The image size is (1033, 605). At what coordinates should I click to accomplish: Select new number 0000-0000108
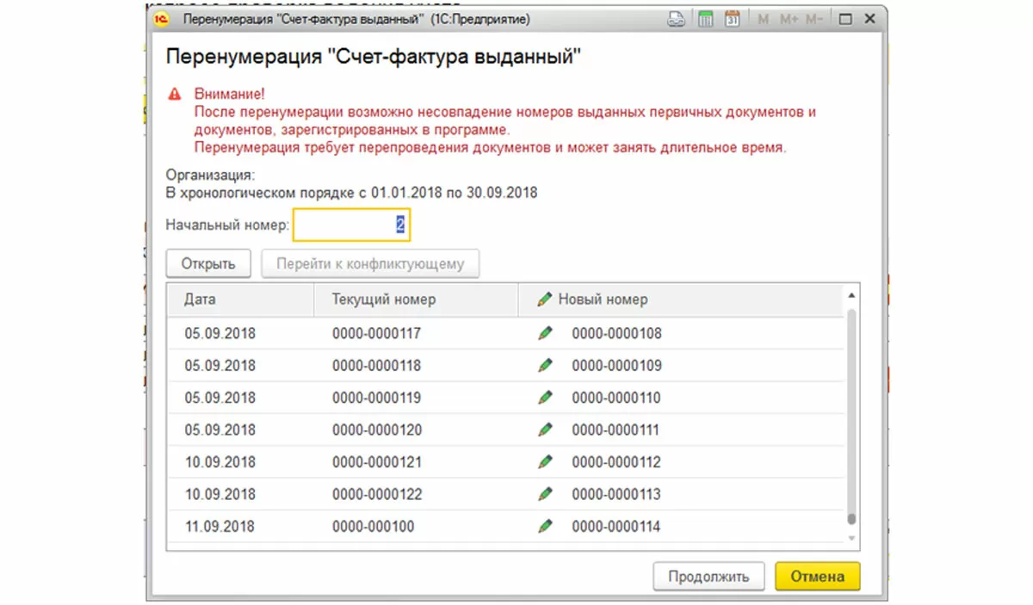(x=616, y=333)
